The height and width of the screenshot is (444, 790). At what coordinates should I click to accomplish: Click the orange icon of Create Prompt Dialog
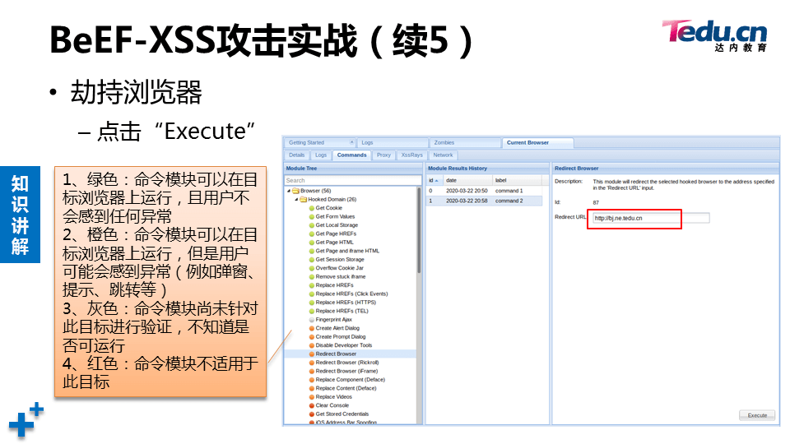(x=311, y=337)
